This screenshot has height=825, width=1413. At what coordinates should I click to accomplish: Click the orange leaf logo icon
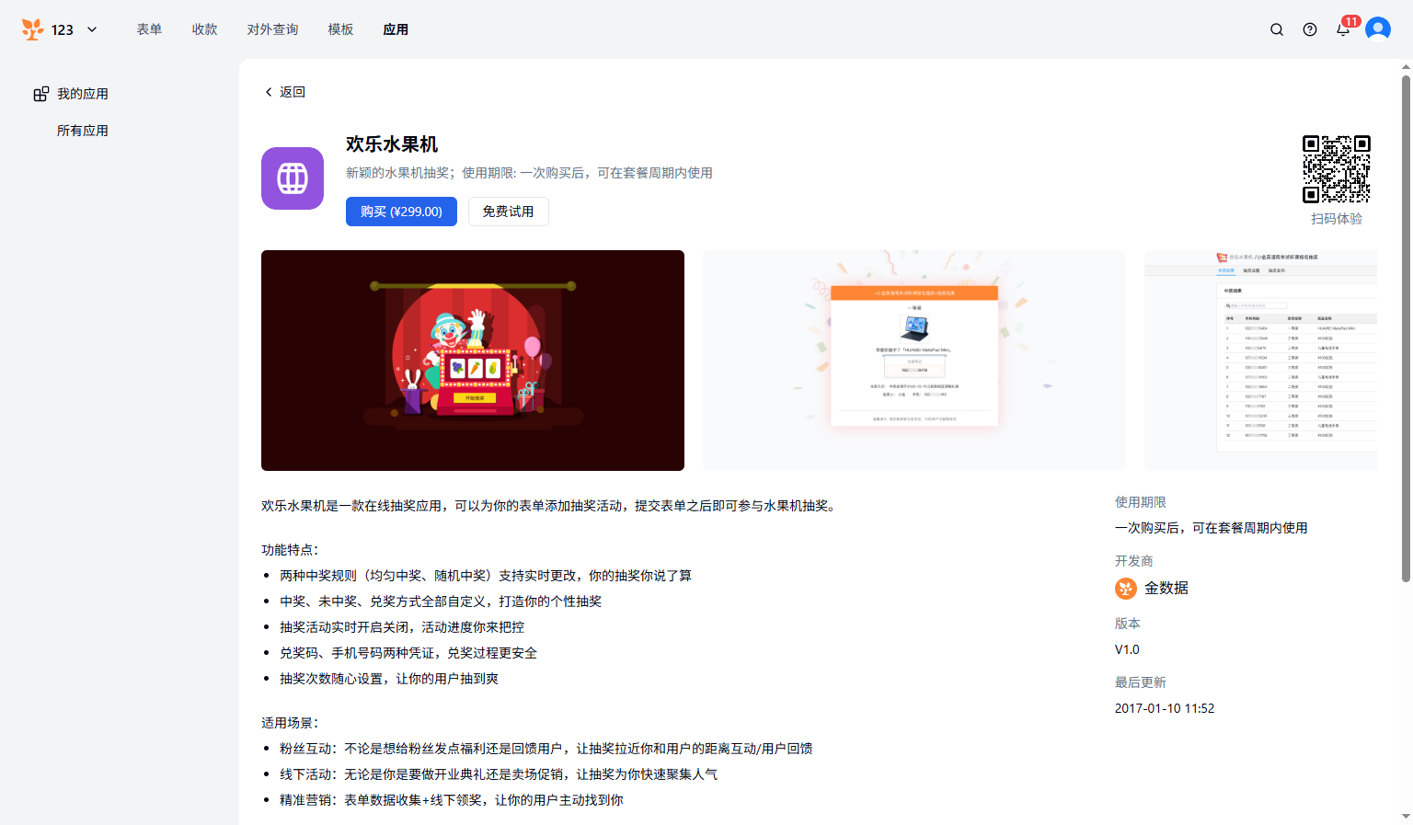32,29
